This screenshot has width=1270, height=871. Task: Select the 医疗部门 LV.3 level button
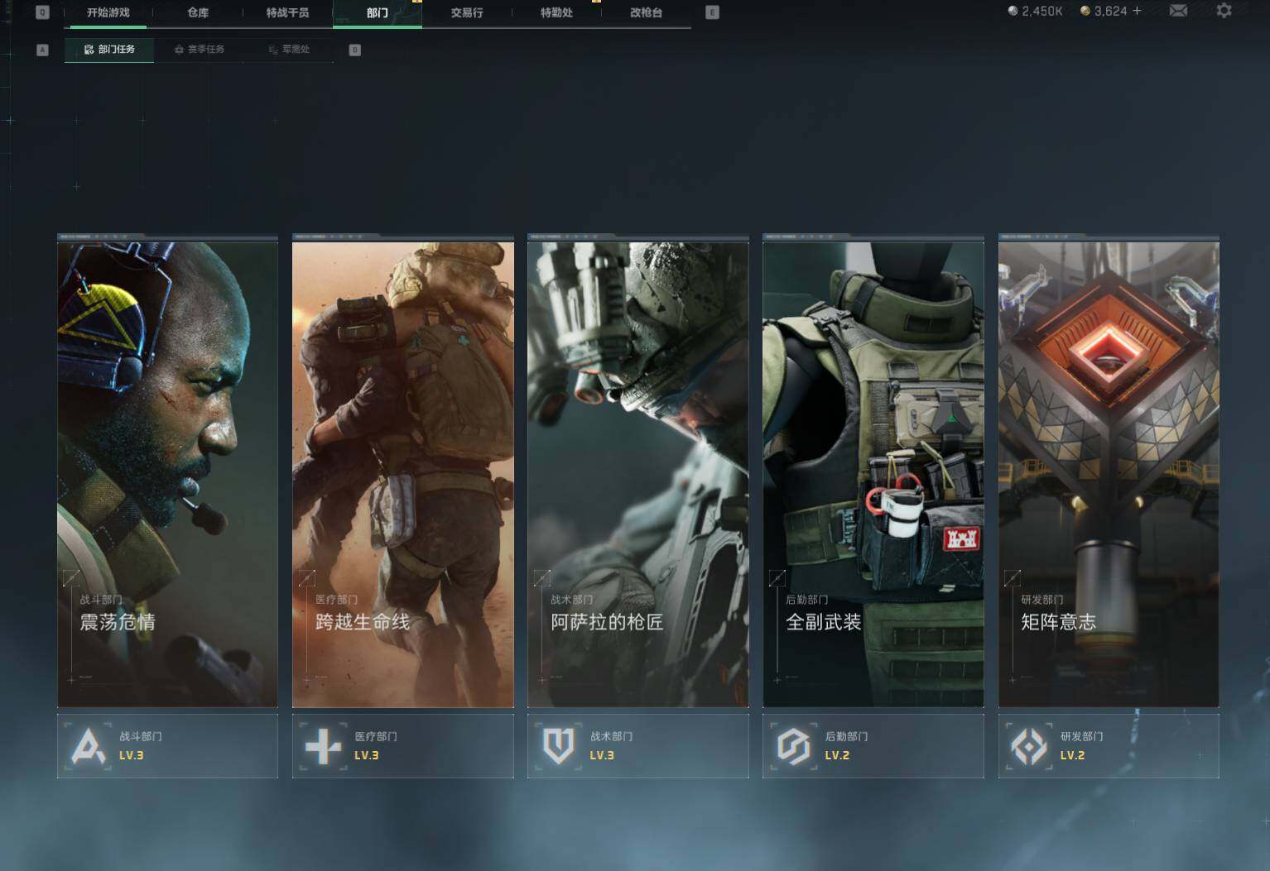pyautogui.click(x=403, y=746)
